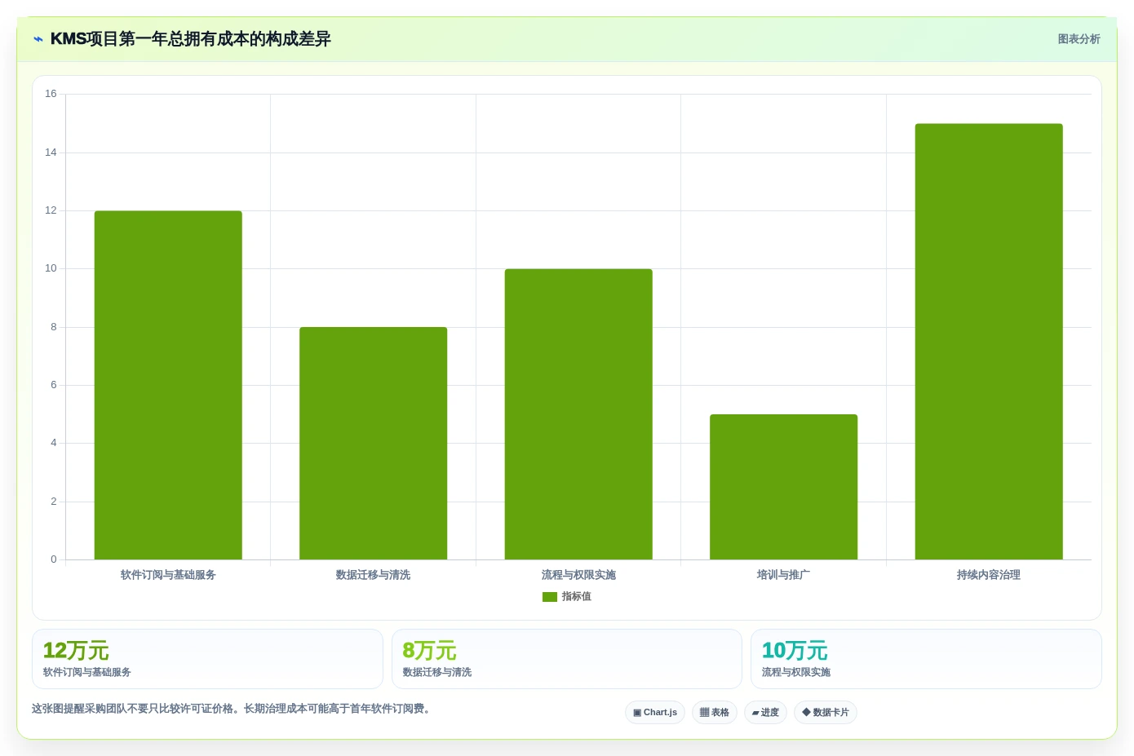Open the 10万元 stat card
Screen dimensions: 1134x756
926,659
